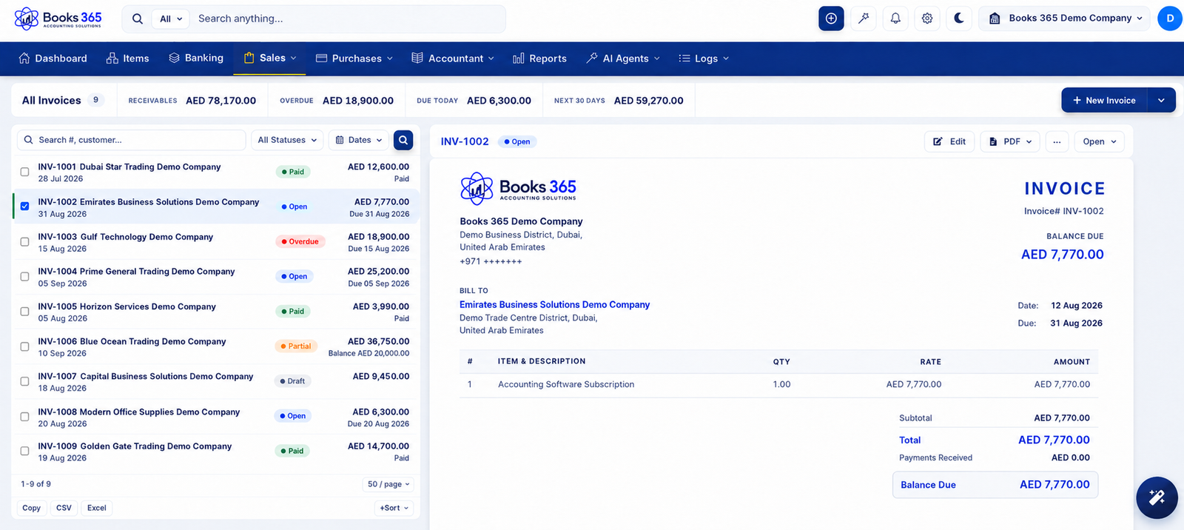1184x530 pixels.
Task: Uncheck the INV-1002 checkbox
Action: [24, 207]
